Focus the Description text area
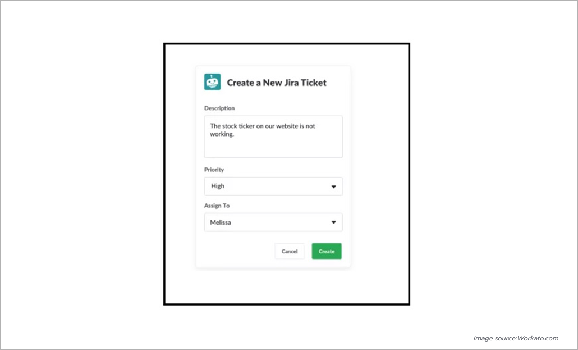The image size is (578, 350). [x=273, y=137]
